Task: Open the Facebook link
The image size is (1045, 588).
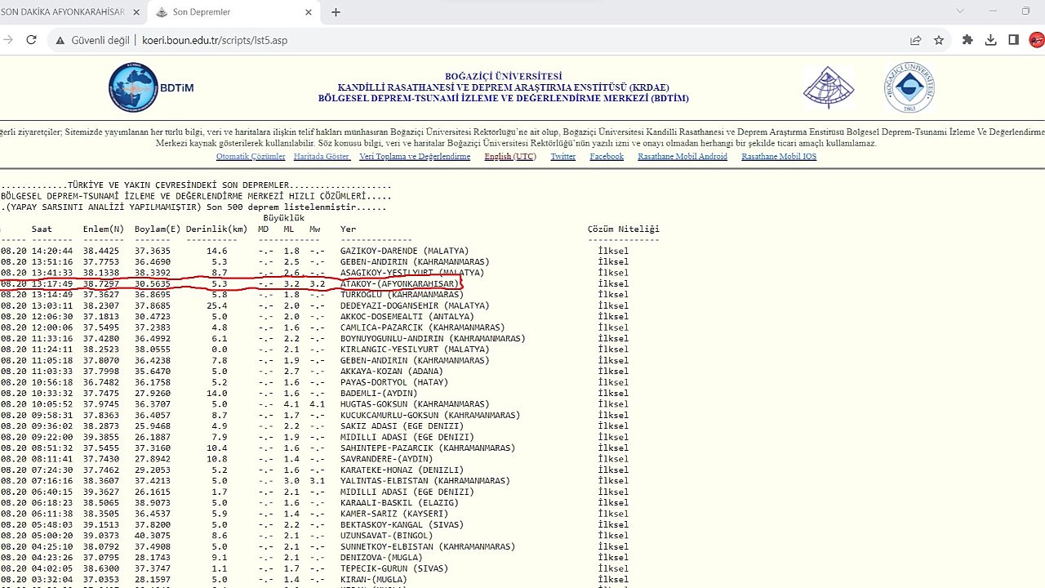Action: pyautogui.click(x=607, y=157)
